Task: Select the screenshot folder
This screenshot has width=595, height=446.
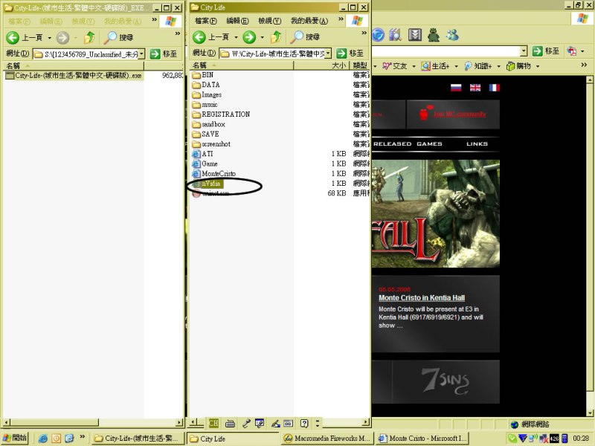Action: coord(211,143)
